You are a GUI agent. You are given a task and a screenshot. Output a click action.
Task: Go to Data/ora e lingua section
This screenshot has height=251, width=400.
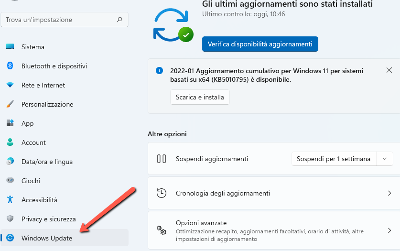coord(47,162)
